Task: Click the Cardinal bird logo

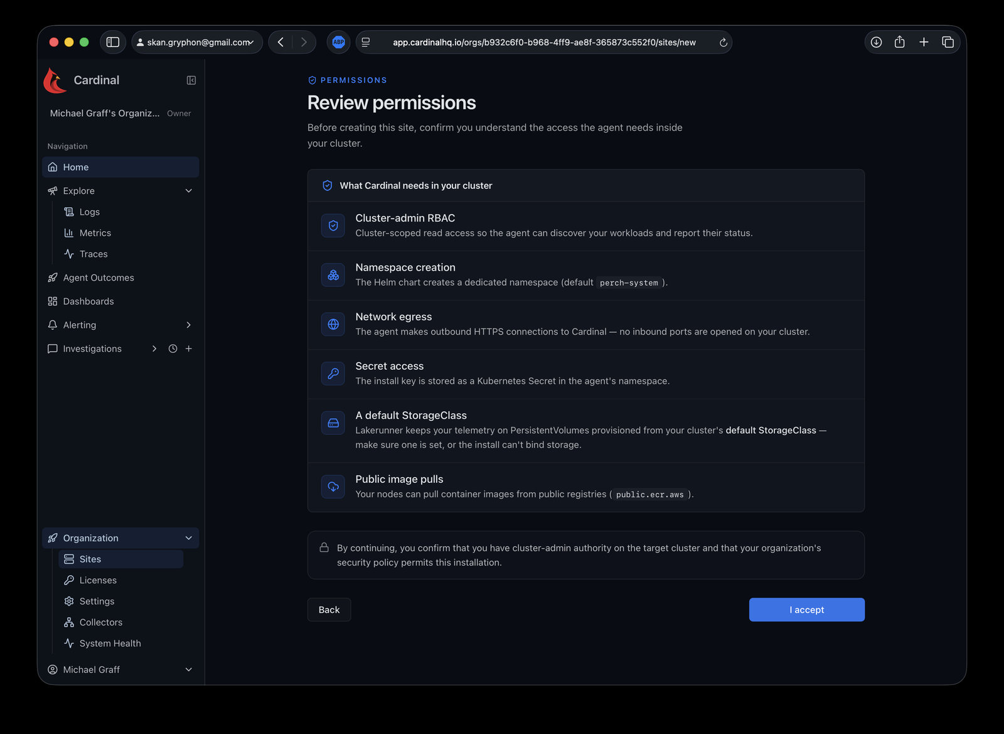Action: click(55, 80)
